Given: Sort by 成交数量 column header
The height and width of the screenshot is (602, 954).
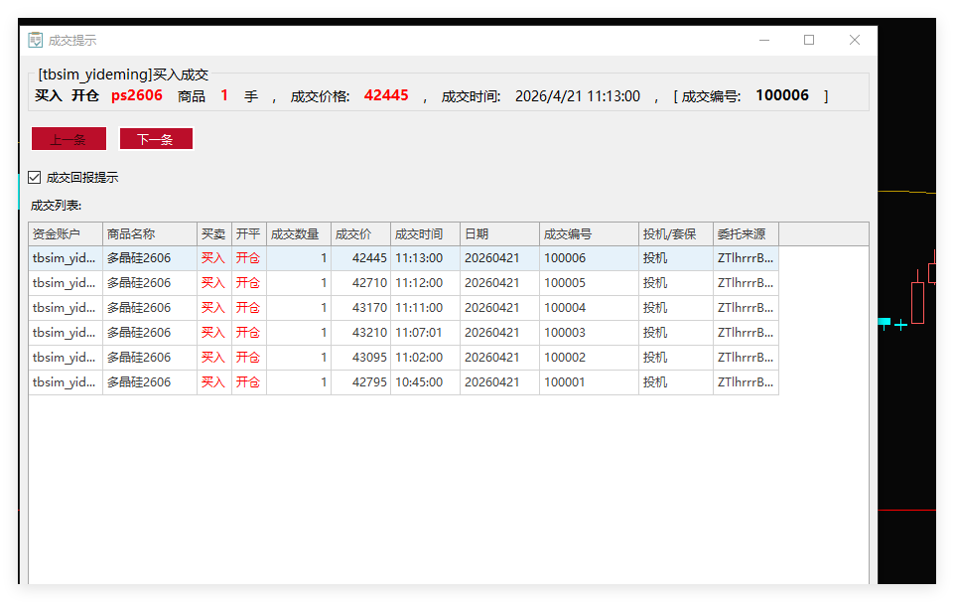Looking at the screenshot, I should (298, 234).
